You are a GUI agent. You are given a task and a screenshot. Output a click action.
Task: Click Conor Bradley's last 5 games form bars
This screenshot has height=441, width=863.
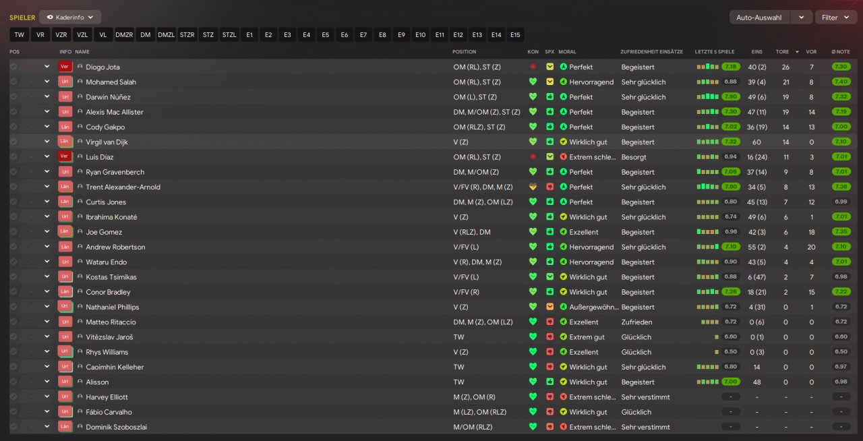tap(707, 292)
